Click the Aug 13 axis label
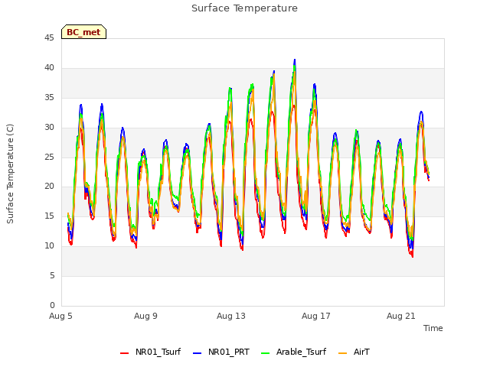490x367 pixels. pos(231,316)
